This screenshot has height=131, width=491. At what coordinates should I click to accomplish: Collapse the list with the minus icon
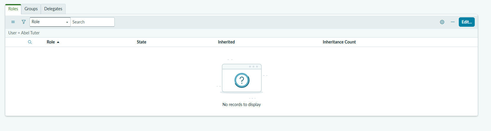click(x=453, y=22)
